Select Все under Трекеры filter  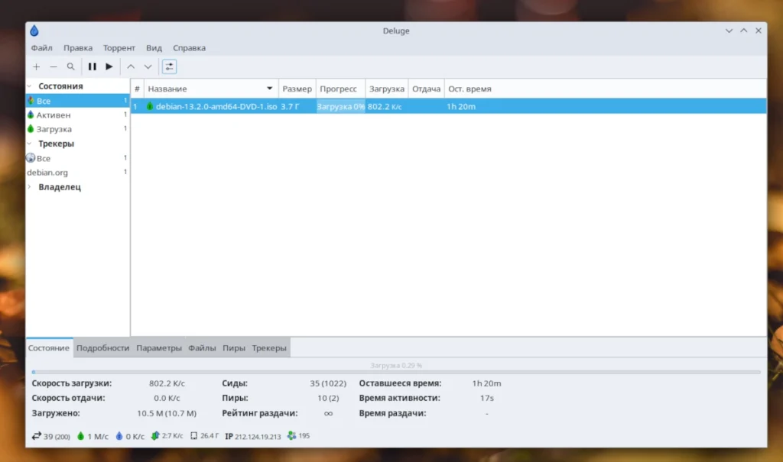point(77,158)
